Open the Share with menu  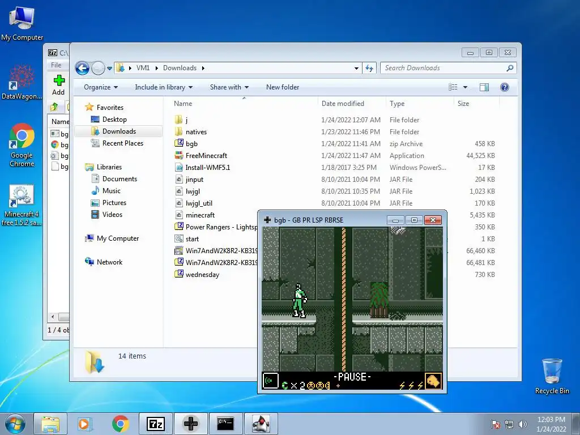pos(229,87)
